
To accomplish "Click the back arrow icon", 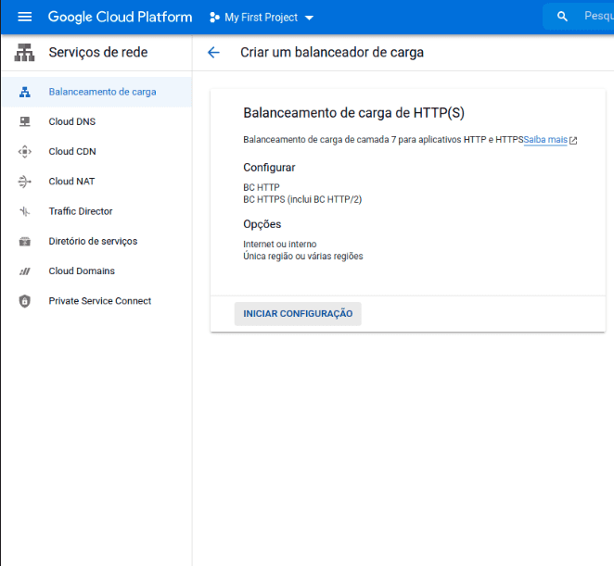I will point(214,53).
